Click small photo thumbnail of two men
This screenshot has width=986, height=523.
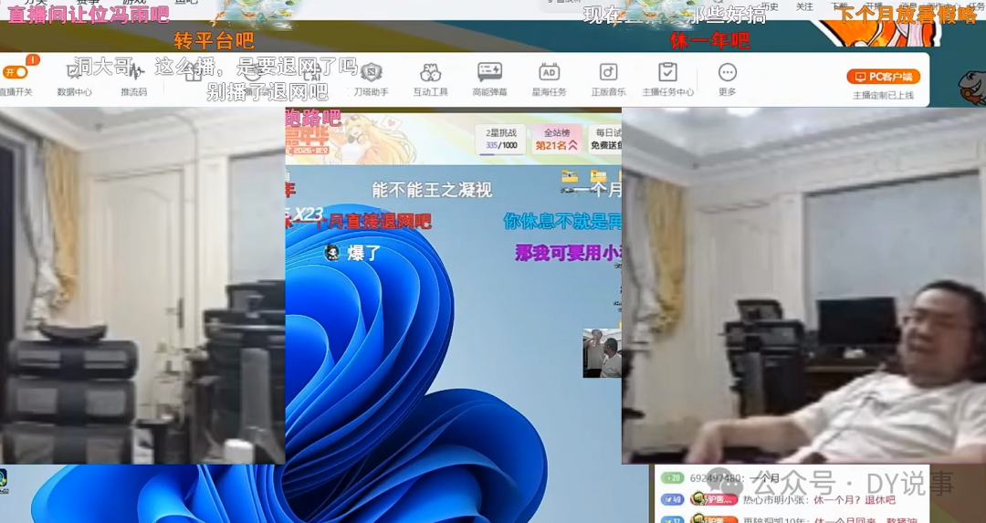coord(602,352)
